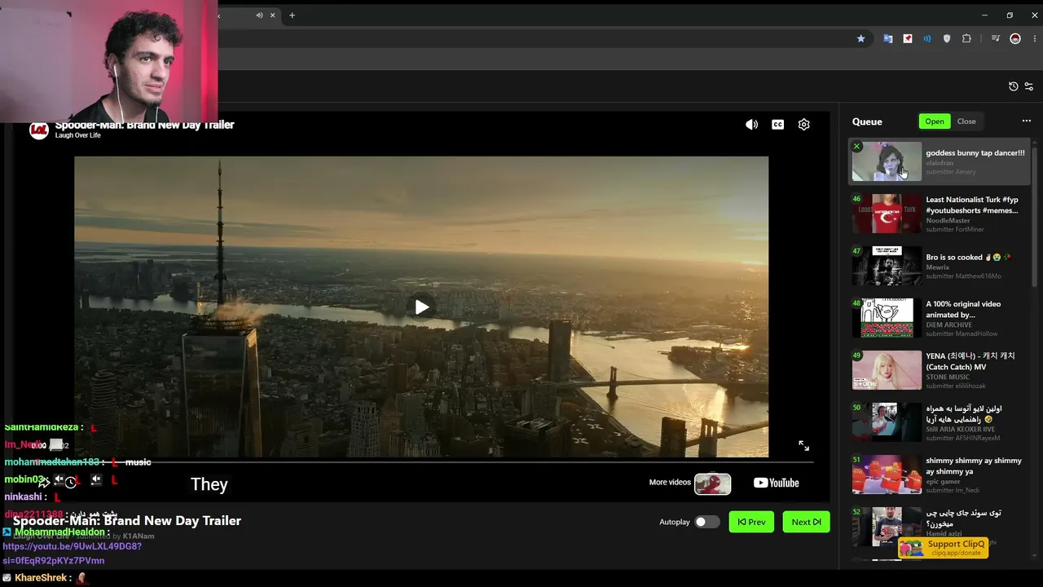This screenshot has height=587, width=1043.
Task: Play the '100% original video' queue thumbnail
Action: (887, 318)
